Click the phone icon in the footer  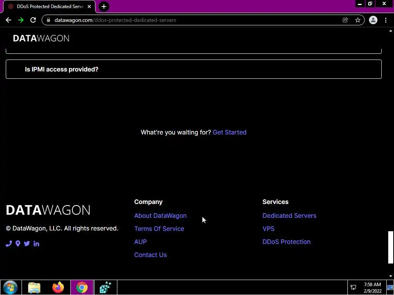pos(9,244)
